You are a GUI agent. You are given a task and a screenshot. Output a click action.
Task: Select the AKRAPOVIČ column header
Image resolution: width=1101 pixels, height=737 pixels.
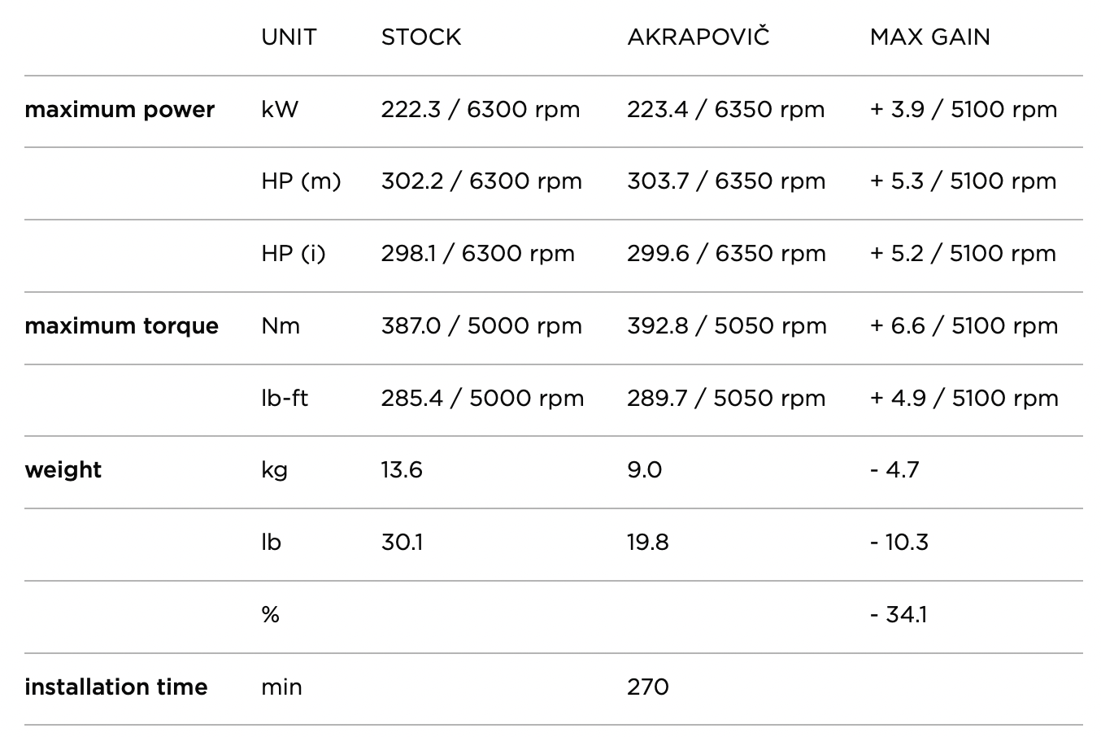tap(698, 37)
